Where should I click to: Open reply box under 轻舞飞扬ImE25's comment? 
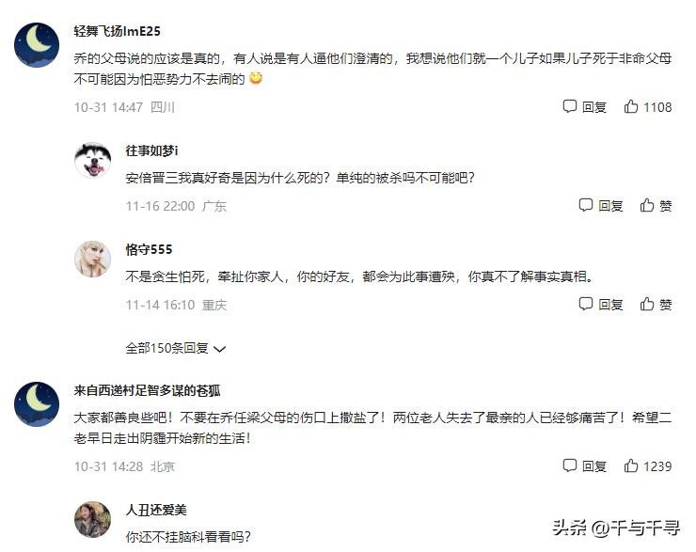coord(585,107)
